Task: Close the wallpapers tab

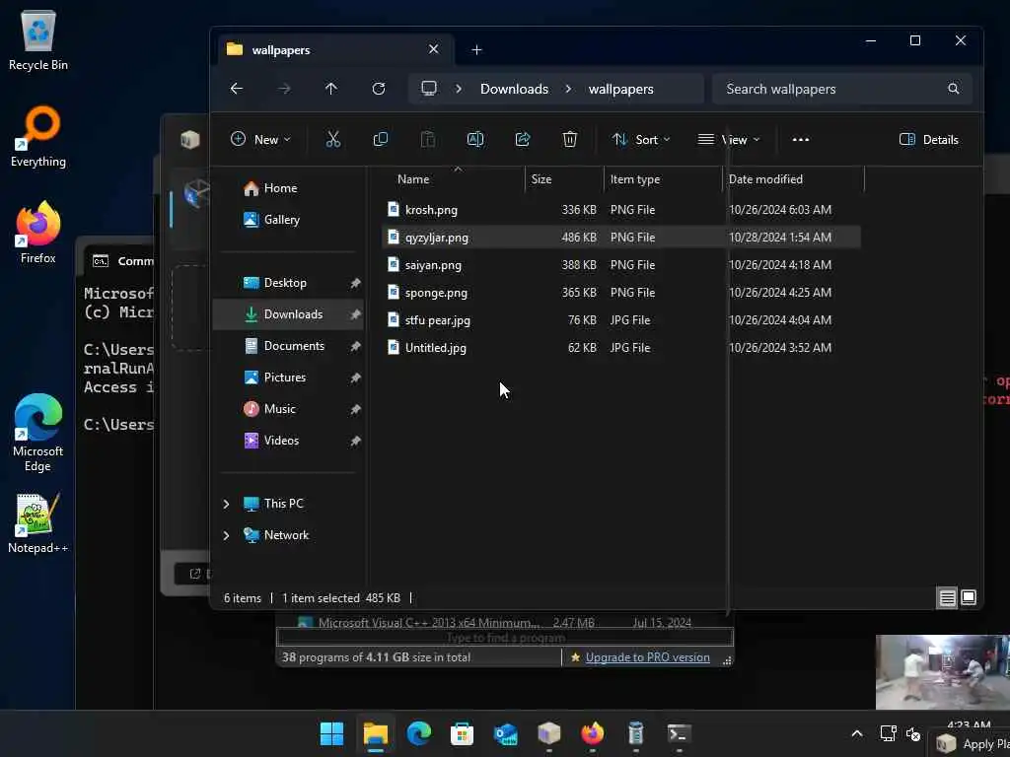Action: (434, 49)
